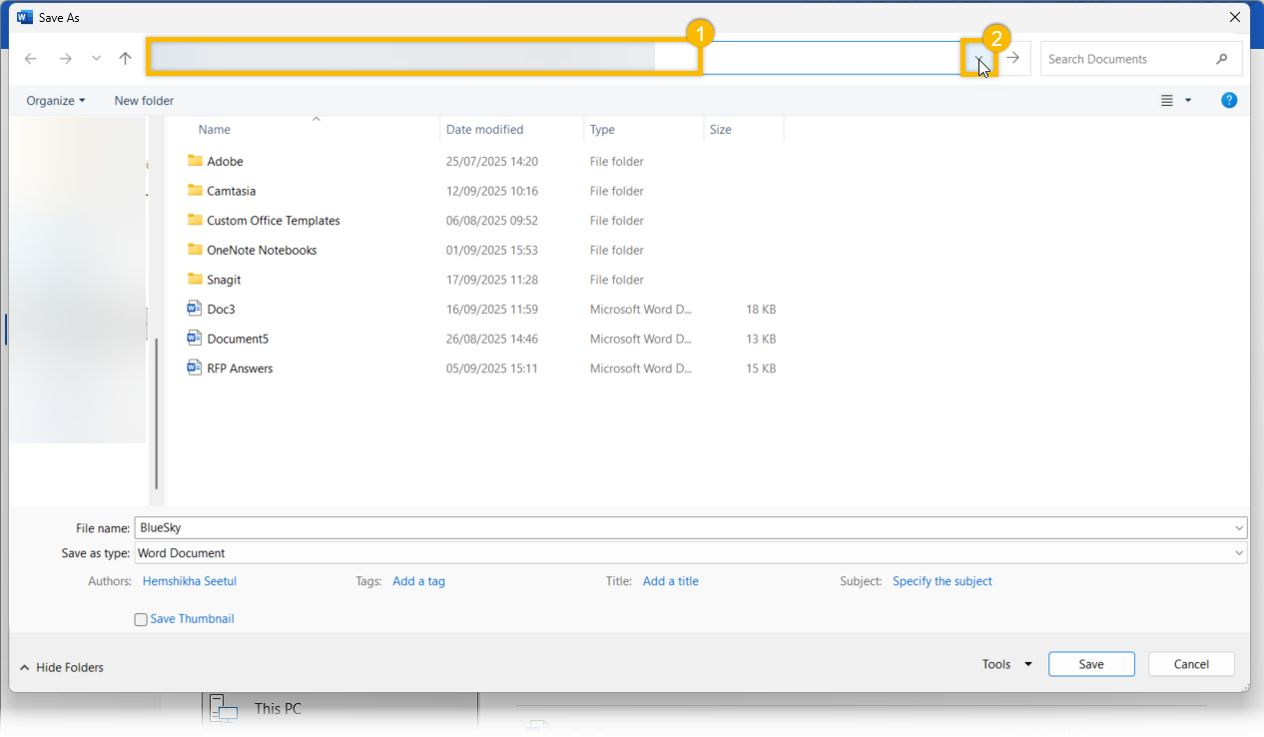This screenshot has height=737, width=1264.
Task: Click the File name input field
Action: tap(679, 528)
